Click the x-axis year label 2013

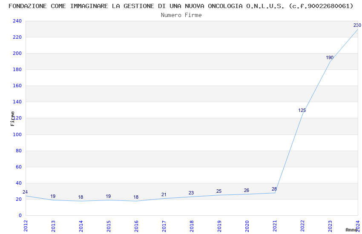[x=53, y=226]
